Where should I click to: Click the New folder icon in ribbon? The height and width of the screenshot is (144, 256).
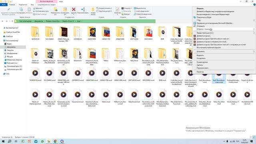93,10
